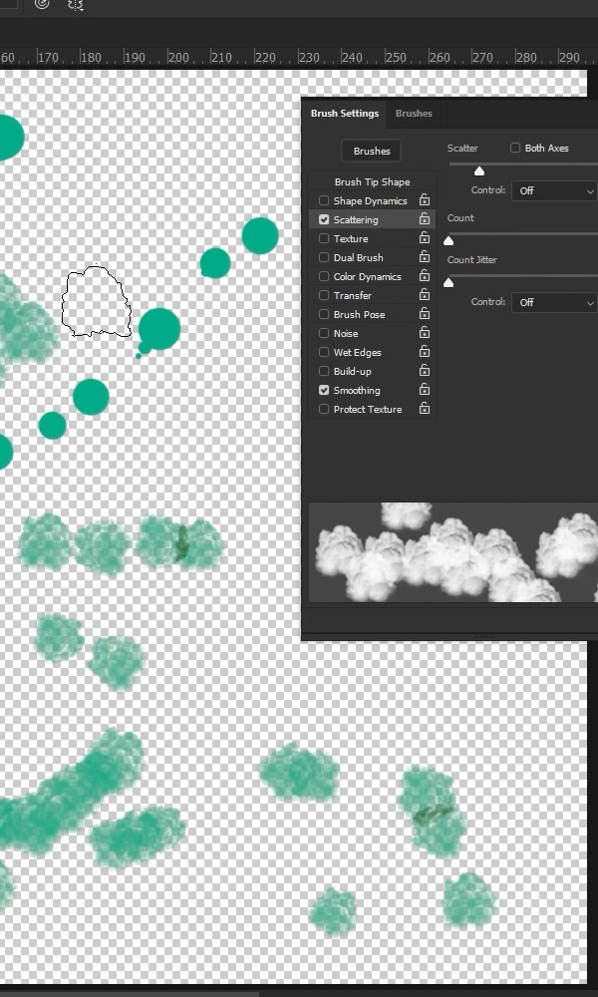Click the Brushes button

[372, 152]
